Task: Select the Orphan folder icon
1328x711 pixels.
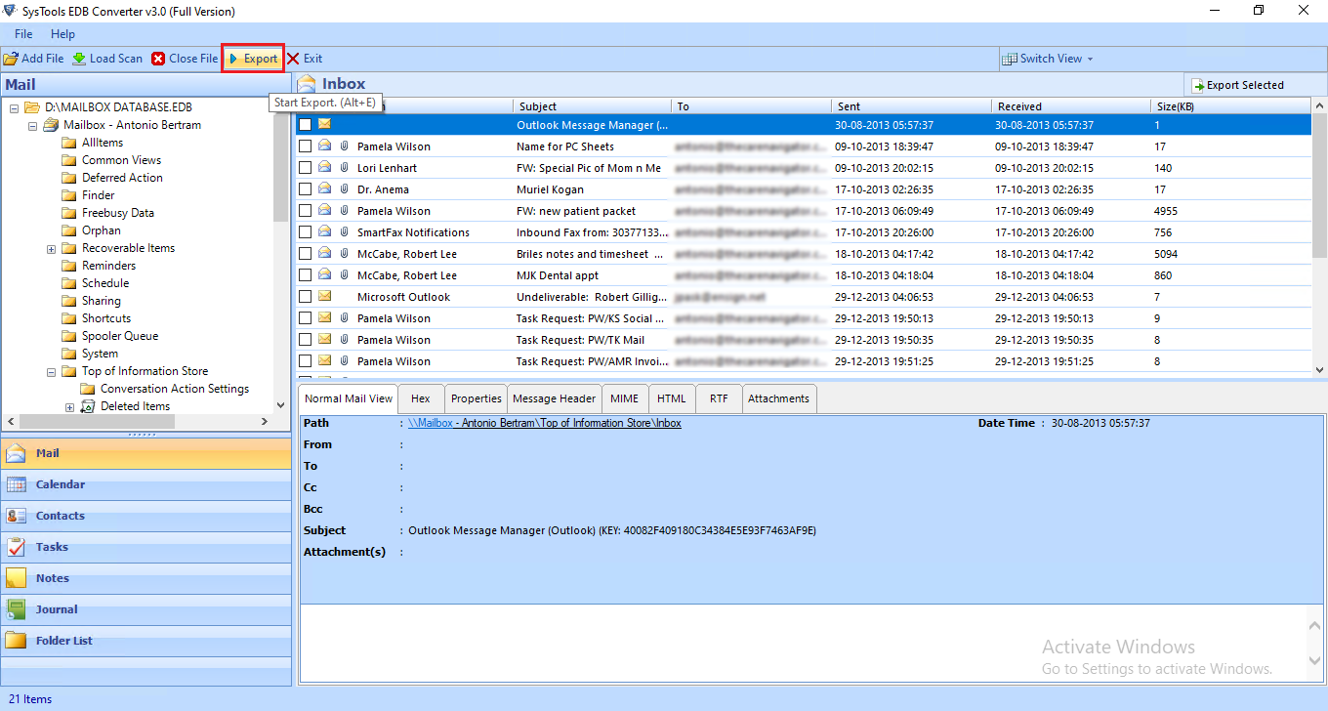Action: [x=69, y=230]
